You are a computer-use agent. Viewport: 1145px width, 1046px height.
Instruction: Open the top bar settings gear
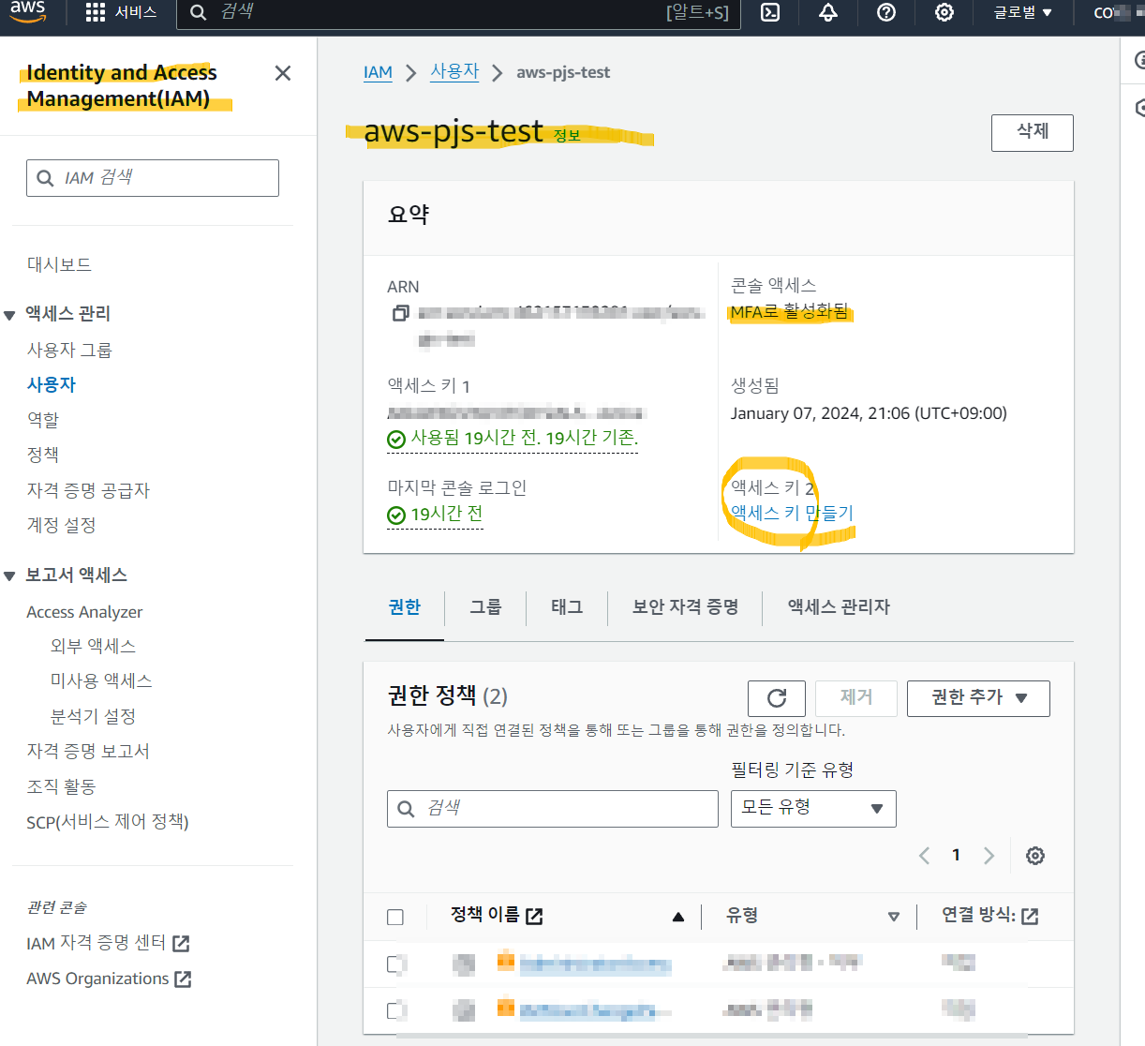pyautogui.click(x=944, y=12)
